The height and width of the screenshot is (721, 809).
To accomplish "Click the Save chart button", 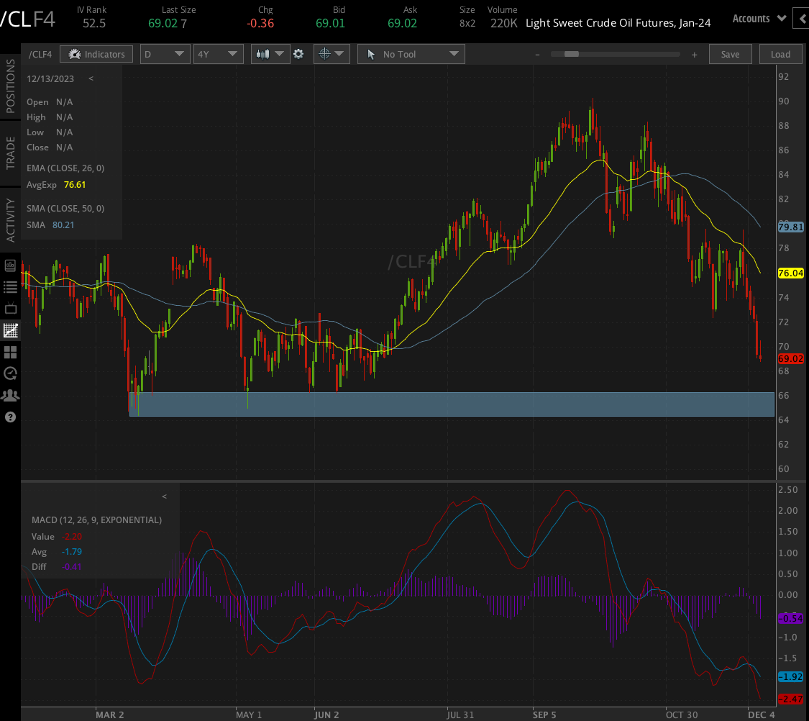I will pyautogui.click(x=730, y=54).
